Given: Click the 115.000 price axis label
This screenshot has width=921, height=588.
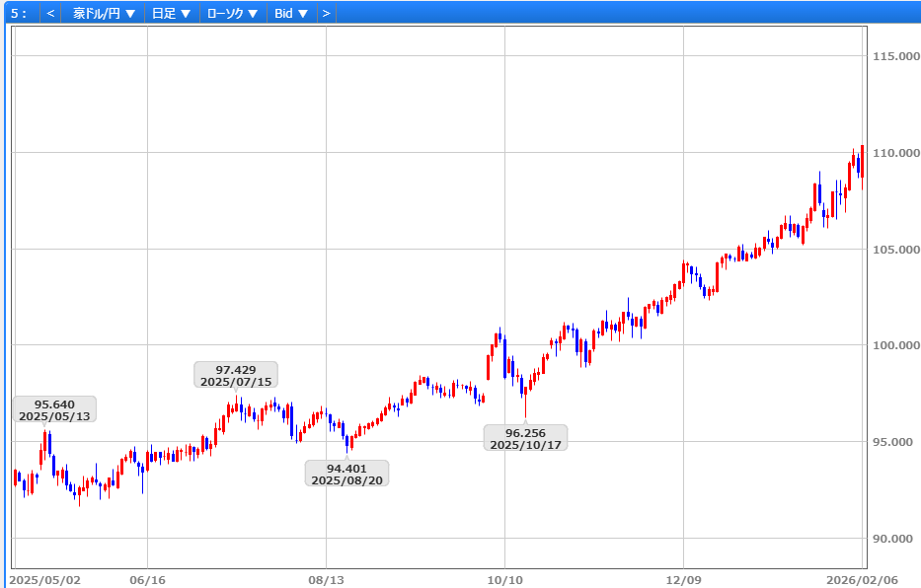Looking at the screenshot, I should click(x=895, y=56).
